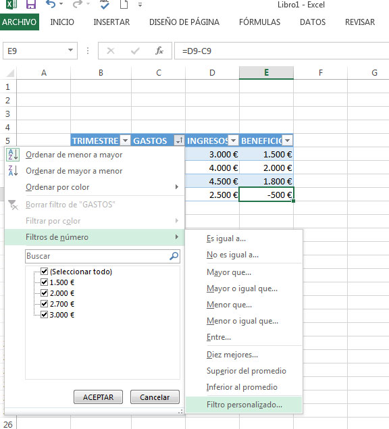Click the Undo arrow icon
This screenshot has width=389, height=429.
(51, 4)
